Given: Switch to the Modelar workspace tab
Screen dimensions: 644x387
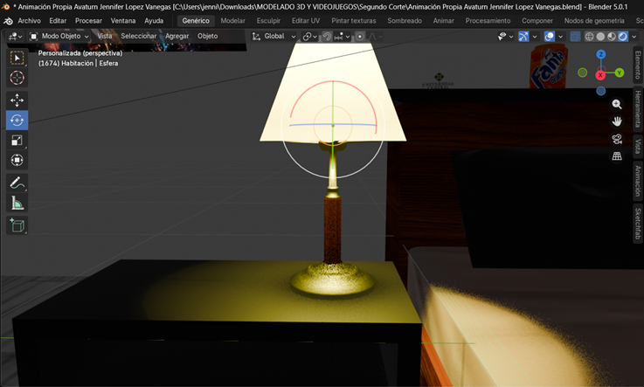Looking at the screenshot, I should point(233,20).
